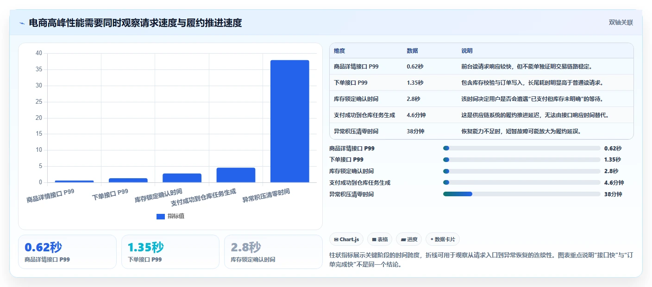Toggle the 指标值 legend color box
Viewport: 652px width, 287px height.
tap(161, 216)
